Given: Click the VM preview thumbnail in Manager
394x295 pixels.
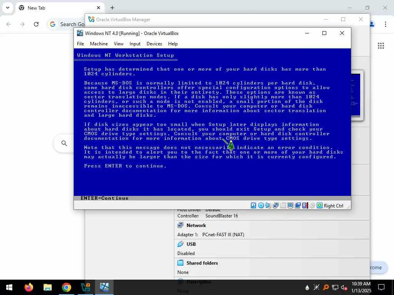Looking at the screenshot, I should click(x=356, y=95).
